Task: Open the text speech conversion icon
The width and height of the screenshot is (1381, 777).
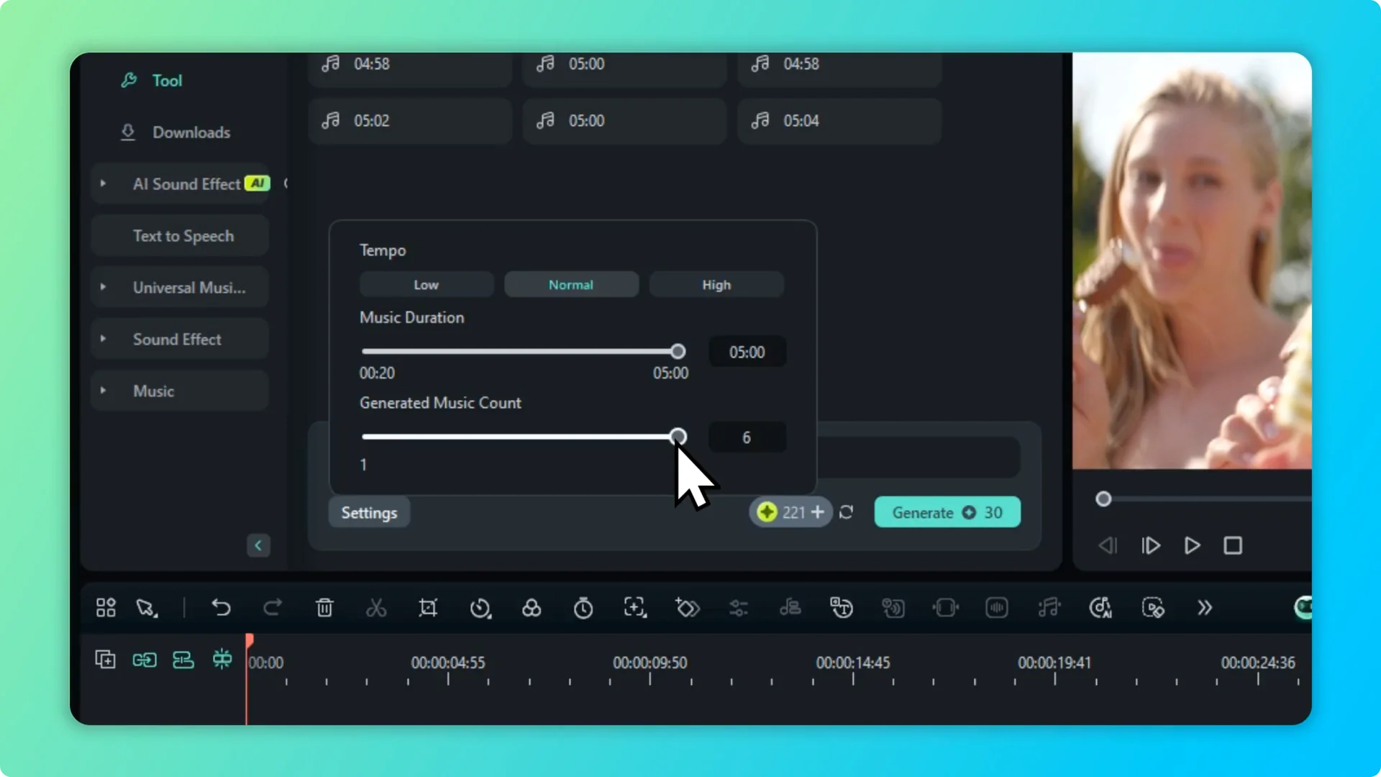Action: coord(842,608)
